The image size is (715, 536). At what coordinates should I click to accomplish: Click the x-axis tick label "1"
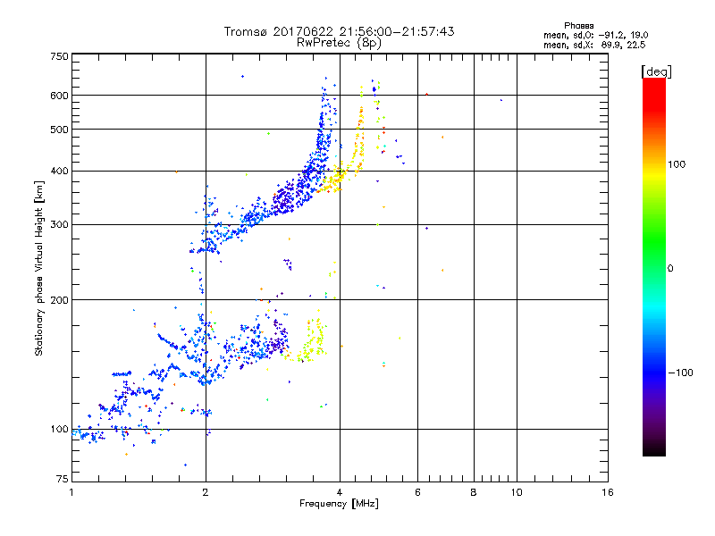tap(71, 492)
